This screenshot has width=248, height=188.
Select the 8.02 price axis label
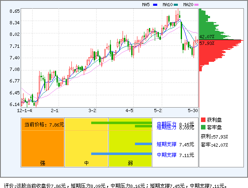point(14,34)
